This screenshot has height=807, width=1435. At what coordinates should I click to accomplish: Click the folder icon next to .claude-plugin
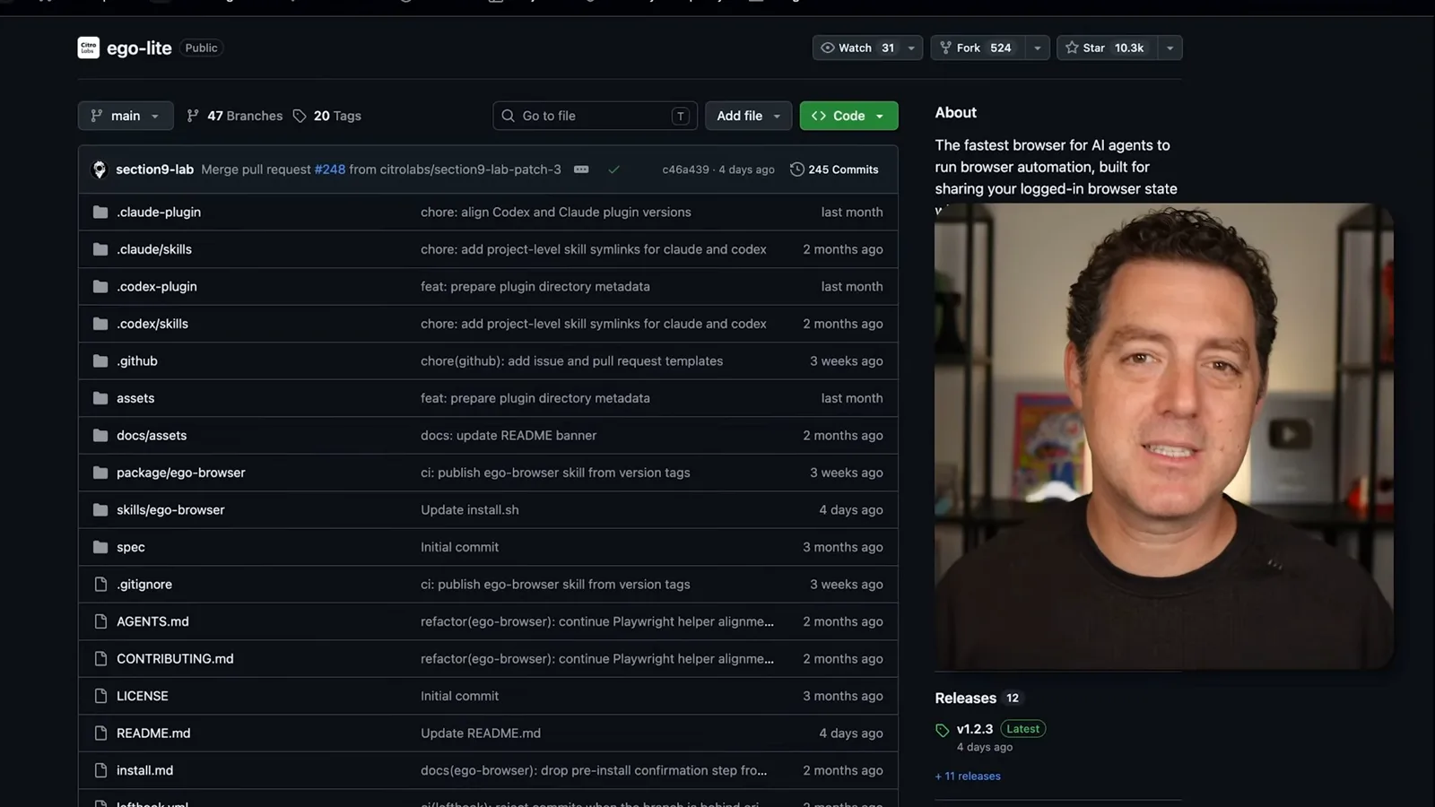coord(100,213)
